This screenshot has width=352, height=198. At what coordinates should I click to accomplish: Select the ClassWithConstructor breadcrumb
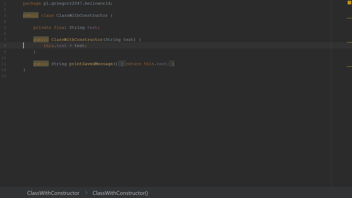tap(53, 193)
